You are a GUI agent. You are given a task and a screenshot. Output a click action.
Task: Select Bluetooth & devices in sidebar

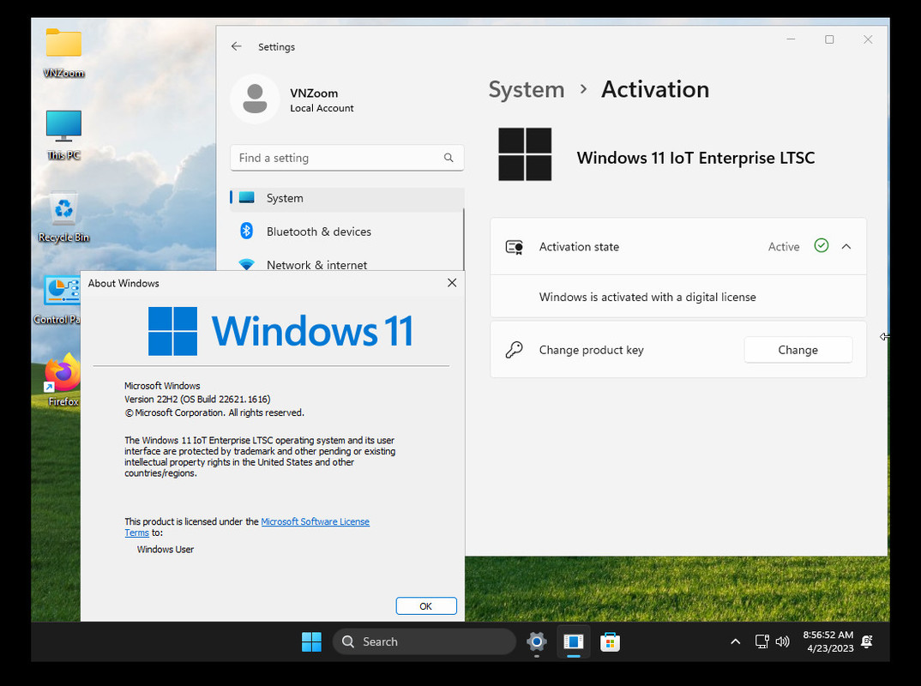point(346,232)
